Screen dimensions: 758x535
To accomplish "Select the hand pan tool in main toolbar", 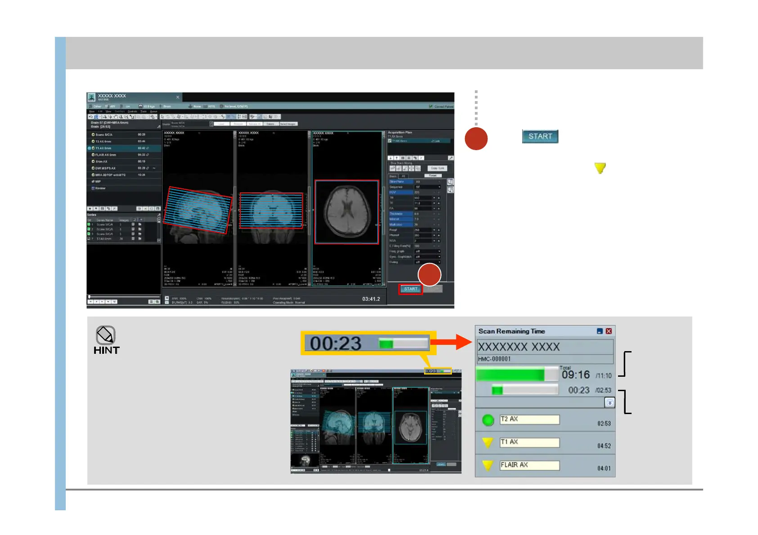I will [116, 117].
